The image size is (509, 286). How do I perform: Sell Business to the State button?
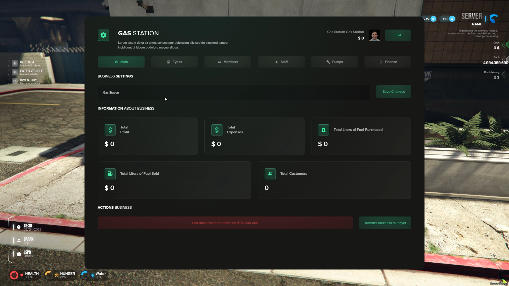pyautogui.click(x=225, y=223)
